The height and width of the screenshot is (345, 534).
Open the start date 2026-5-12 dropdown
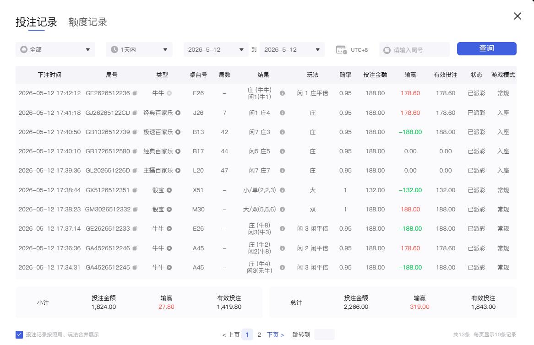pyautogui.click(x=216, y=50)
